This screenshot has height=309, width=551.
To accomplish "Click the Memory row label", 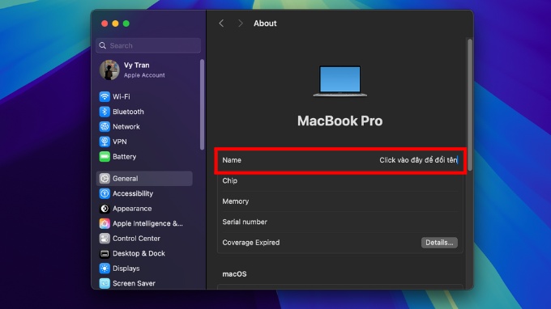I will tap(236, 201).
